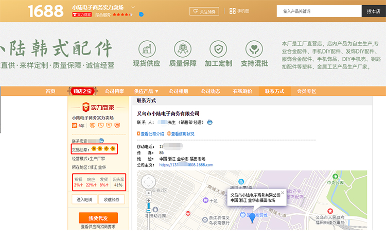Click the blue location pin on map

(252, 218)
